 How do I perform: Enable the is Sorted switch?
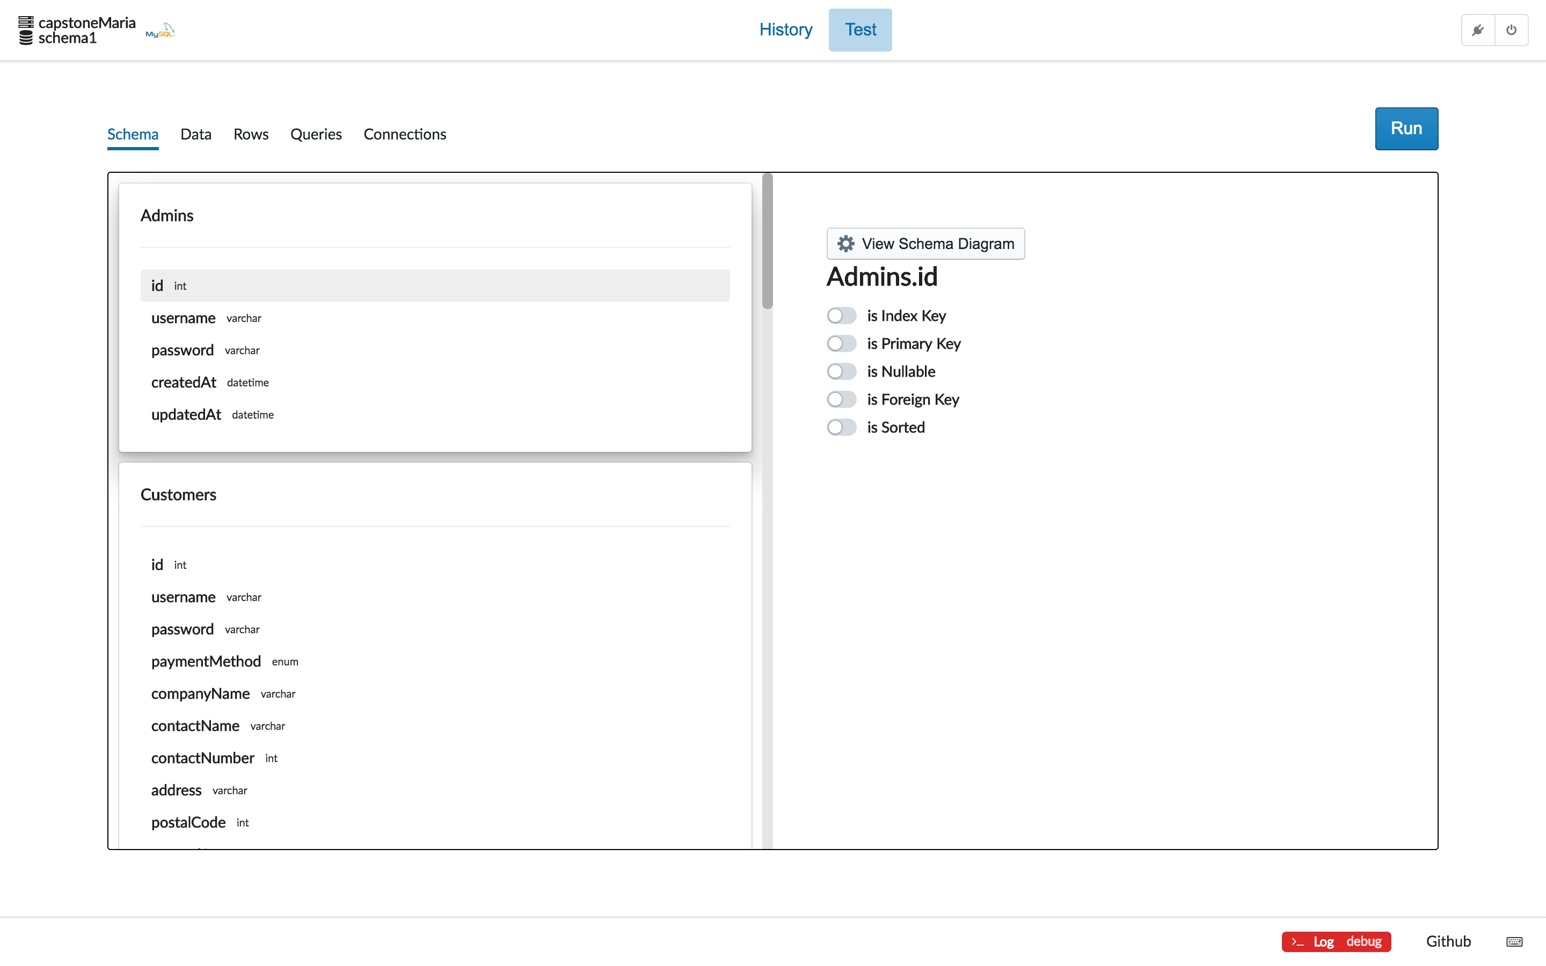(x=841, y=427)
